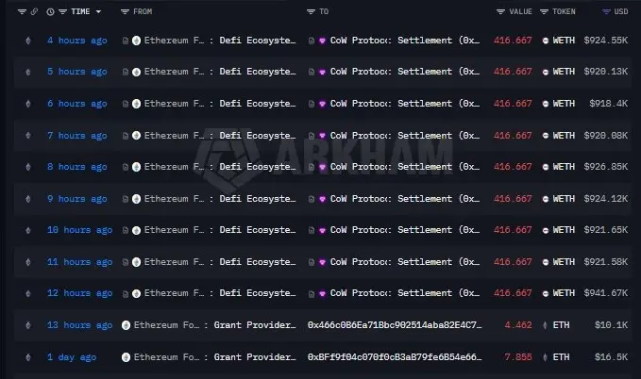The height and width of the screenshot is (379, 641).
Task: Click the link chain icon in the header
Action: point(34,12)
